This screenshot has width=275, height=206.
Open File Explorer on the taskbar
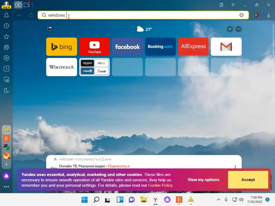144,200
